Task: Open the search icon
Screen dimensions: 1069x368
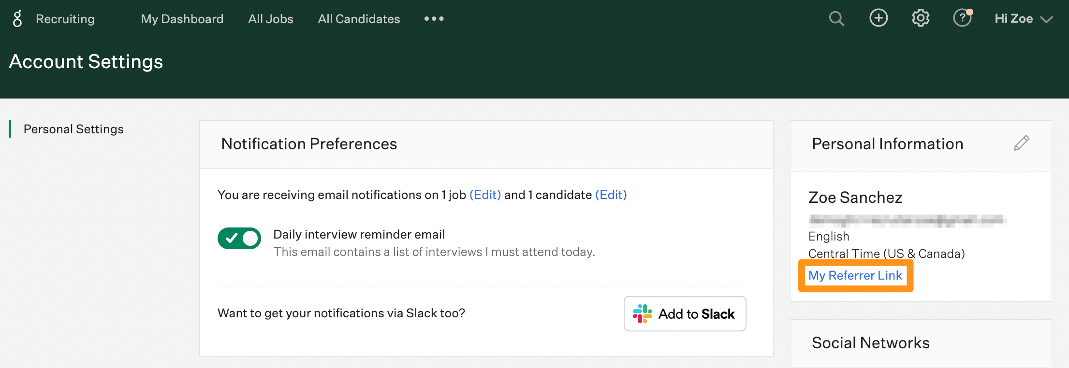Action: pyautogui.click(x=836, y=18)
